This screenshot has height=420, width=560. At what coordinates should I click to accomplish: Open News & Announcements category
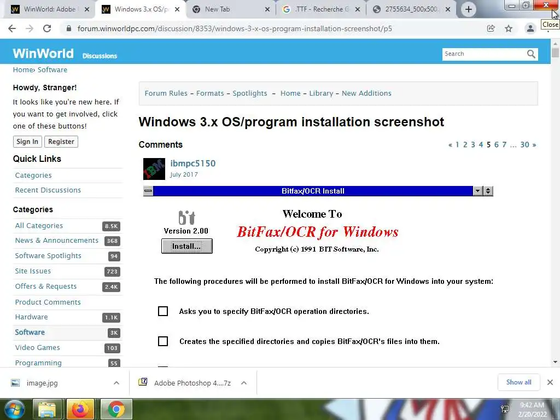point(56,241)
